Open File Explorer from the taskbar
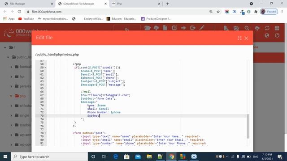Viewport: 287px width, 161px height. click(x=149, y=157)
